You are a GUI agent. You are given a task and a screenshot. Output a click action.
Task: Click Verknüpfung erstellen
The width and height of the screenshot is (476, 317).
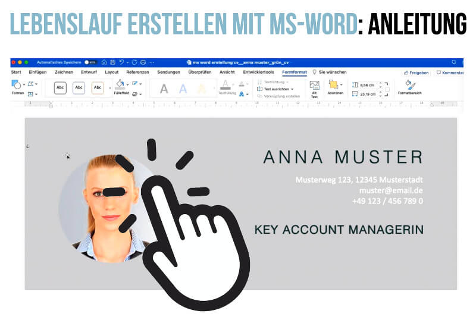(x=278, y=96)
